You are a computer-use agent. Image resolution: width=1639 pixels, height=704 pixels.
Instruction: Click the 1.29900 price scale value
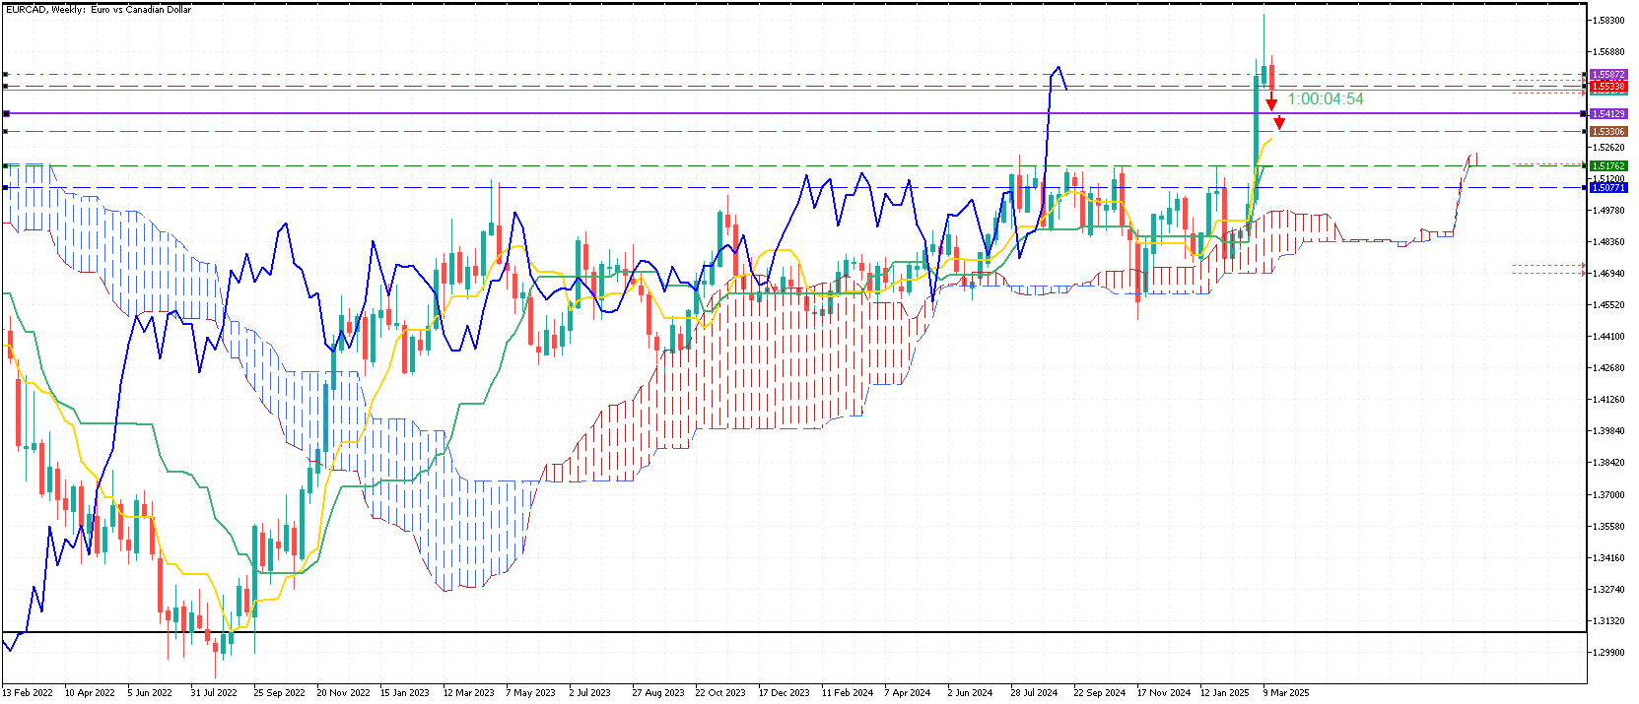click(x=1608, y=652)
